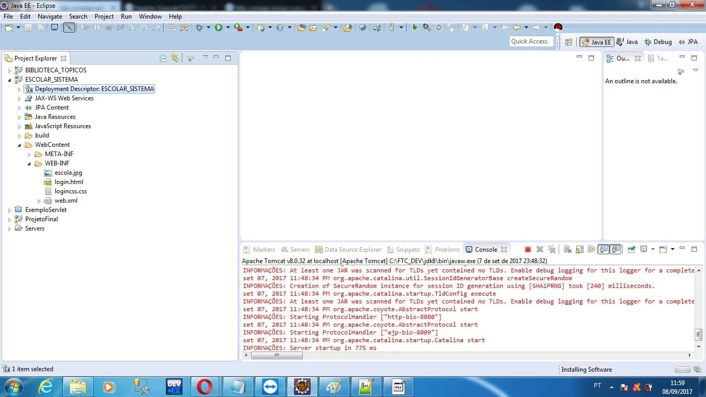
Task: Open the Window menu
Action: 150,17
